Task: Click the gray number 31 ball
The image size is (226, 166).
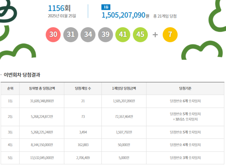Action: (71, 35)
